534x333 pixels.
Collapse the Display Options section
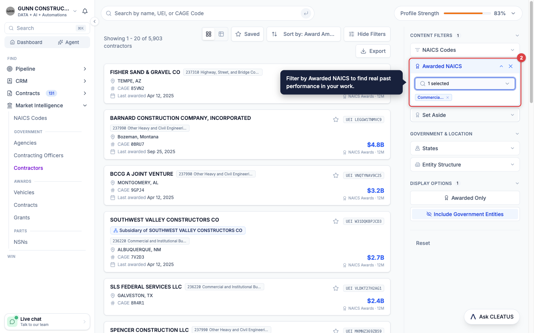[517, 184]
